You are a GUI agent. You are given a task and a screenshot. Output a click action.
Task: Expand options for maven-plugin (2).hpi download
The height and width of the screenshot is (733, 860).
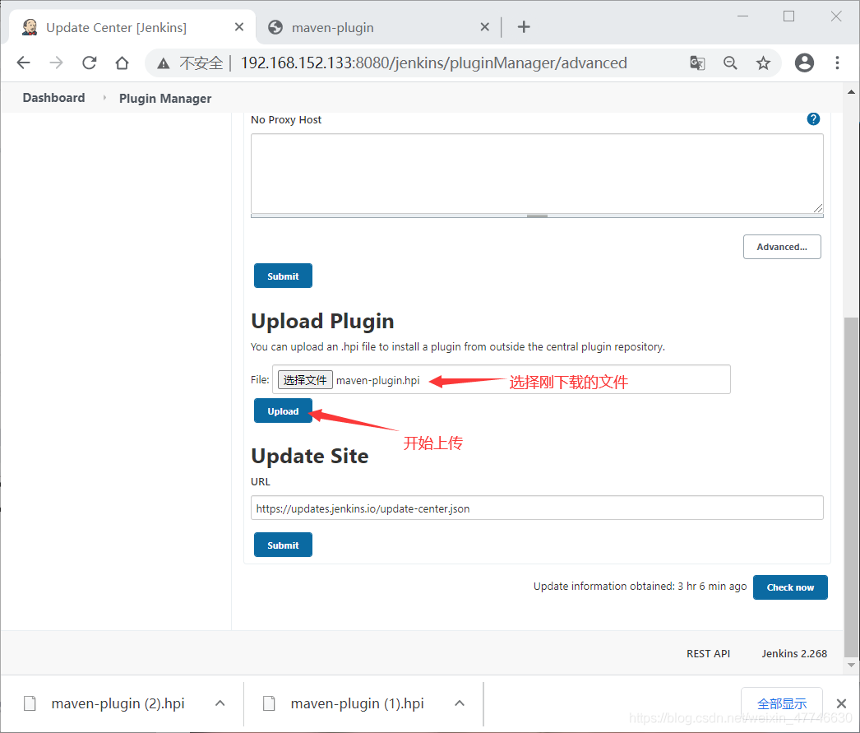point(220,703)
